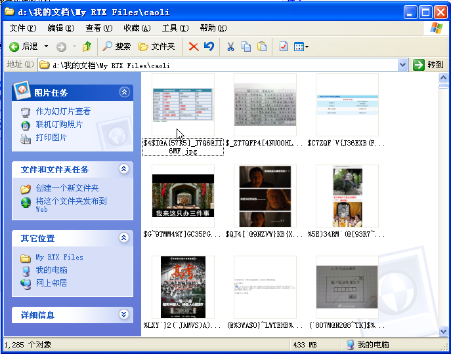451x354 pixels.
Task: Collapse the 图片任务 panel
Action: (124, 92)
